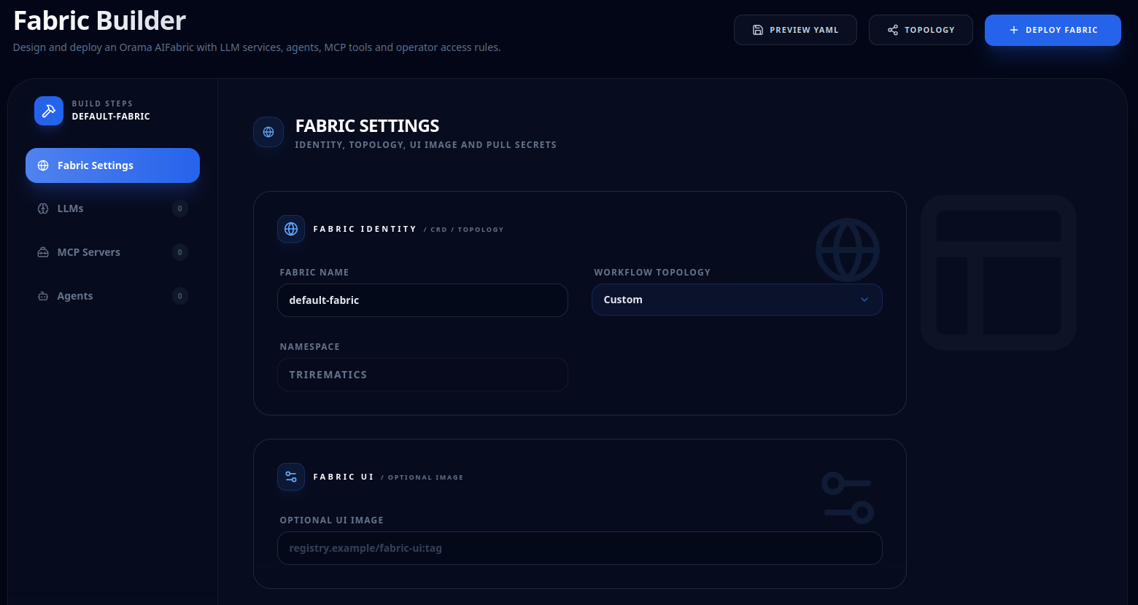Viewport: 1138px width, 605px height.
Task: Click the hammer build steps icon
Action: click(x=49, y=111)
